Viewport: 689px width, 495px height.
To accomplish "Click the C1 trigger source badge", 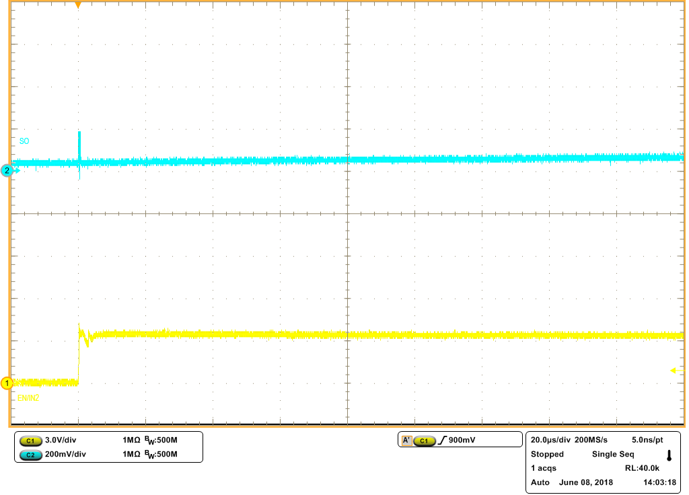I will coord(425,441).
